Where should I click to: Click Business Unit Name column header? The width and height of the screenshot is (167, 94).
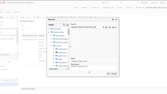coord(30,36)
